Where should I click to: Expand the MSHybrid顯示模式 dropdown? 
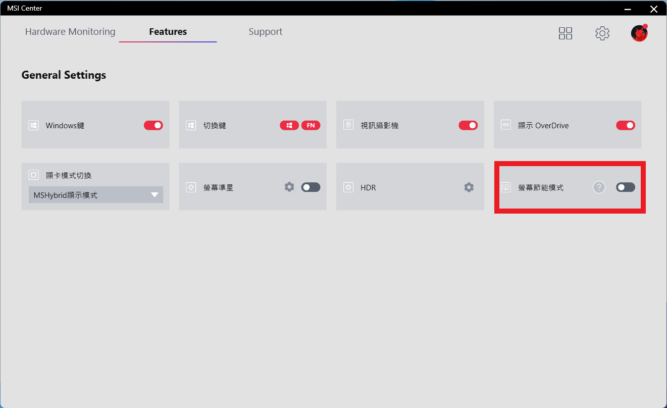(95, 195)
